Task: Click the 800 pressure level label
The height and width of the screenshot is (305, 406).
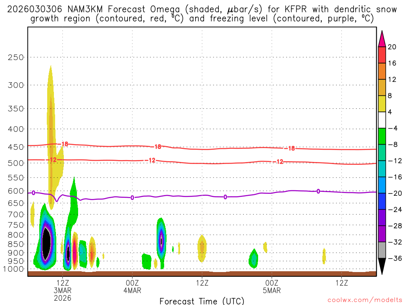Action: click(16, 235)
